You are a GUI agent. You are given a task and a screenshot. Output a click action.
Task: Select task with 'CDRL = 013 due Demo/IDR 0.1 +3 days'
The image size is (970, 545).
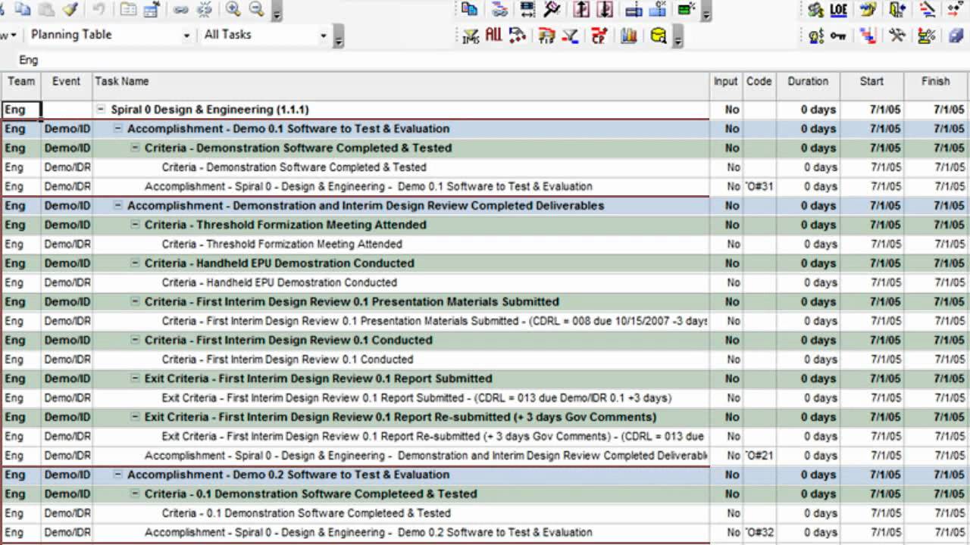click(x=485, y=398)
